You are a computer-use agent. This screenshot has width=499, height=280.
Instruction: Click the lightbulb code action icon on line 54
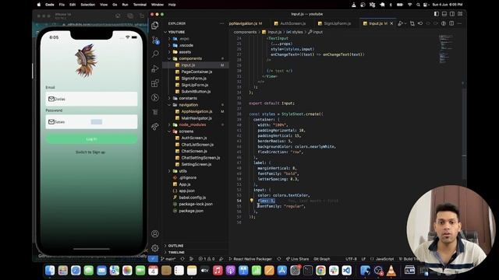(251, 201)
